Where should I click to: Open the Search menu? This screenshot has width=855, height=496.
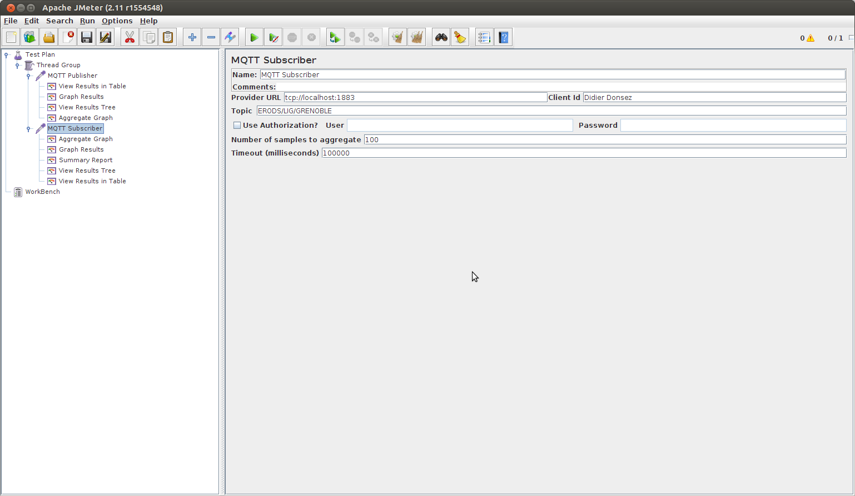(x=59, y=21)
